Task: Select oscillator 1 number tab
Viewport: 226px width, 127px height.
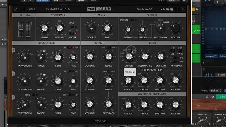Action: [x=13, y=50]
